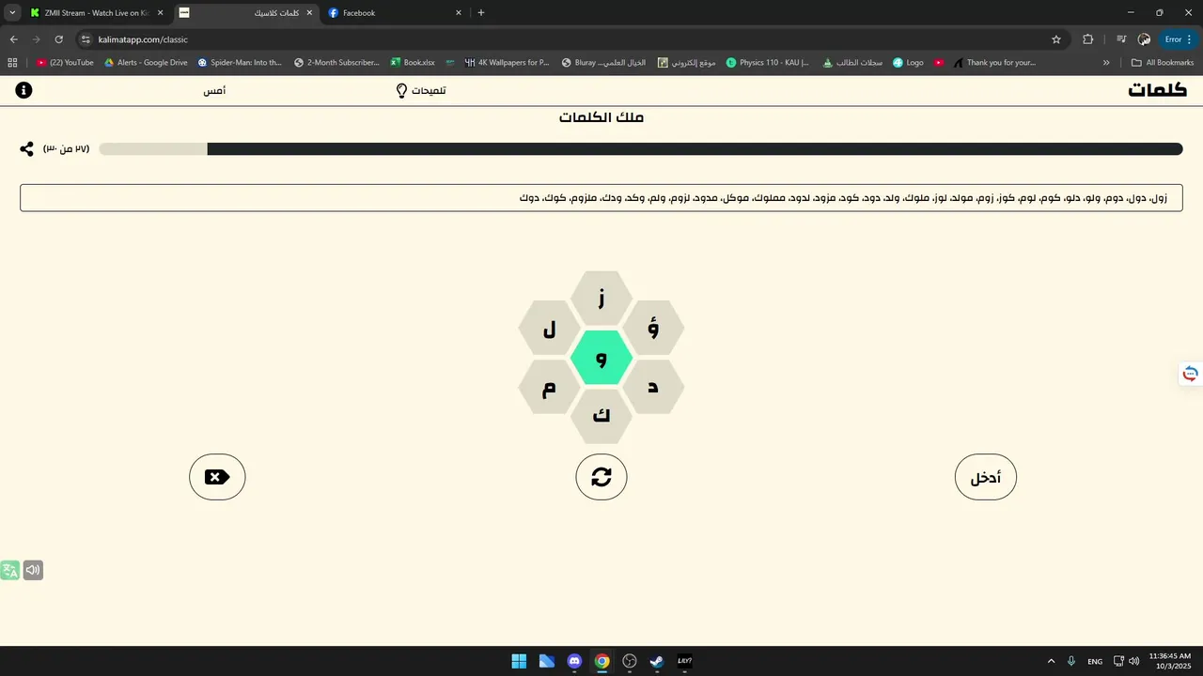Select the letter ل hexagon
1203x676 pixels.
[550, 329]
